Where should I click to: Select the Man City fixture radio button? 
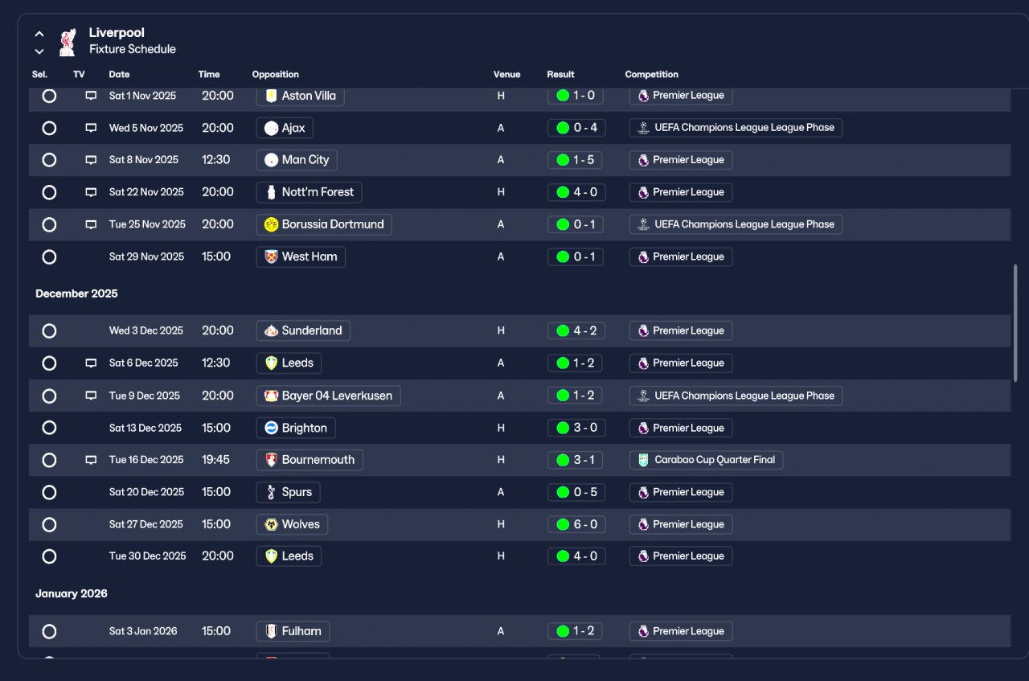(49, 160)
